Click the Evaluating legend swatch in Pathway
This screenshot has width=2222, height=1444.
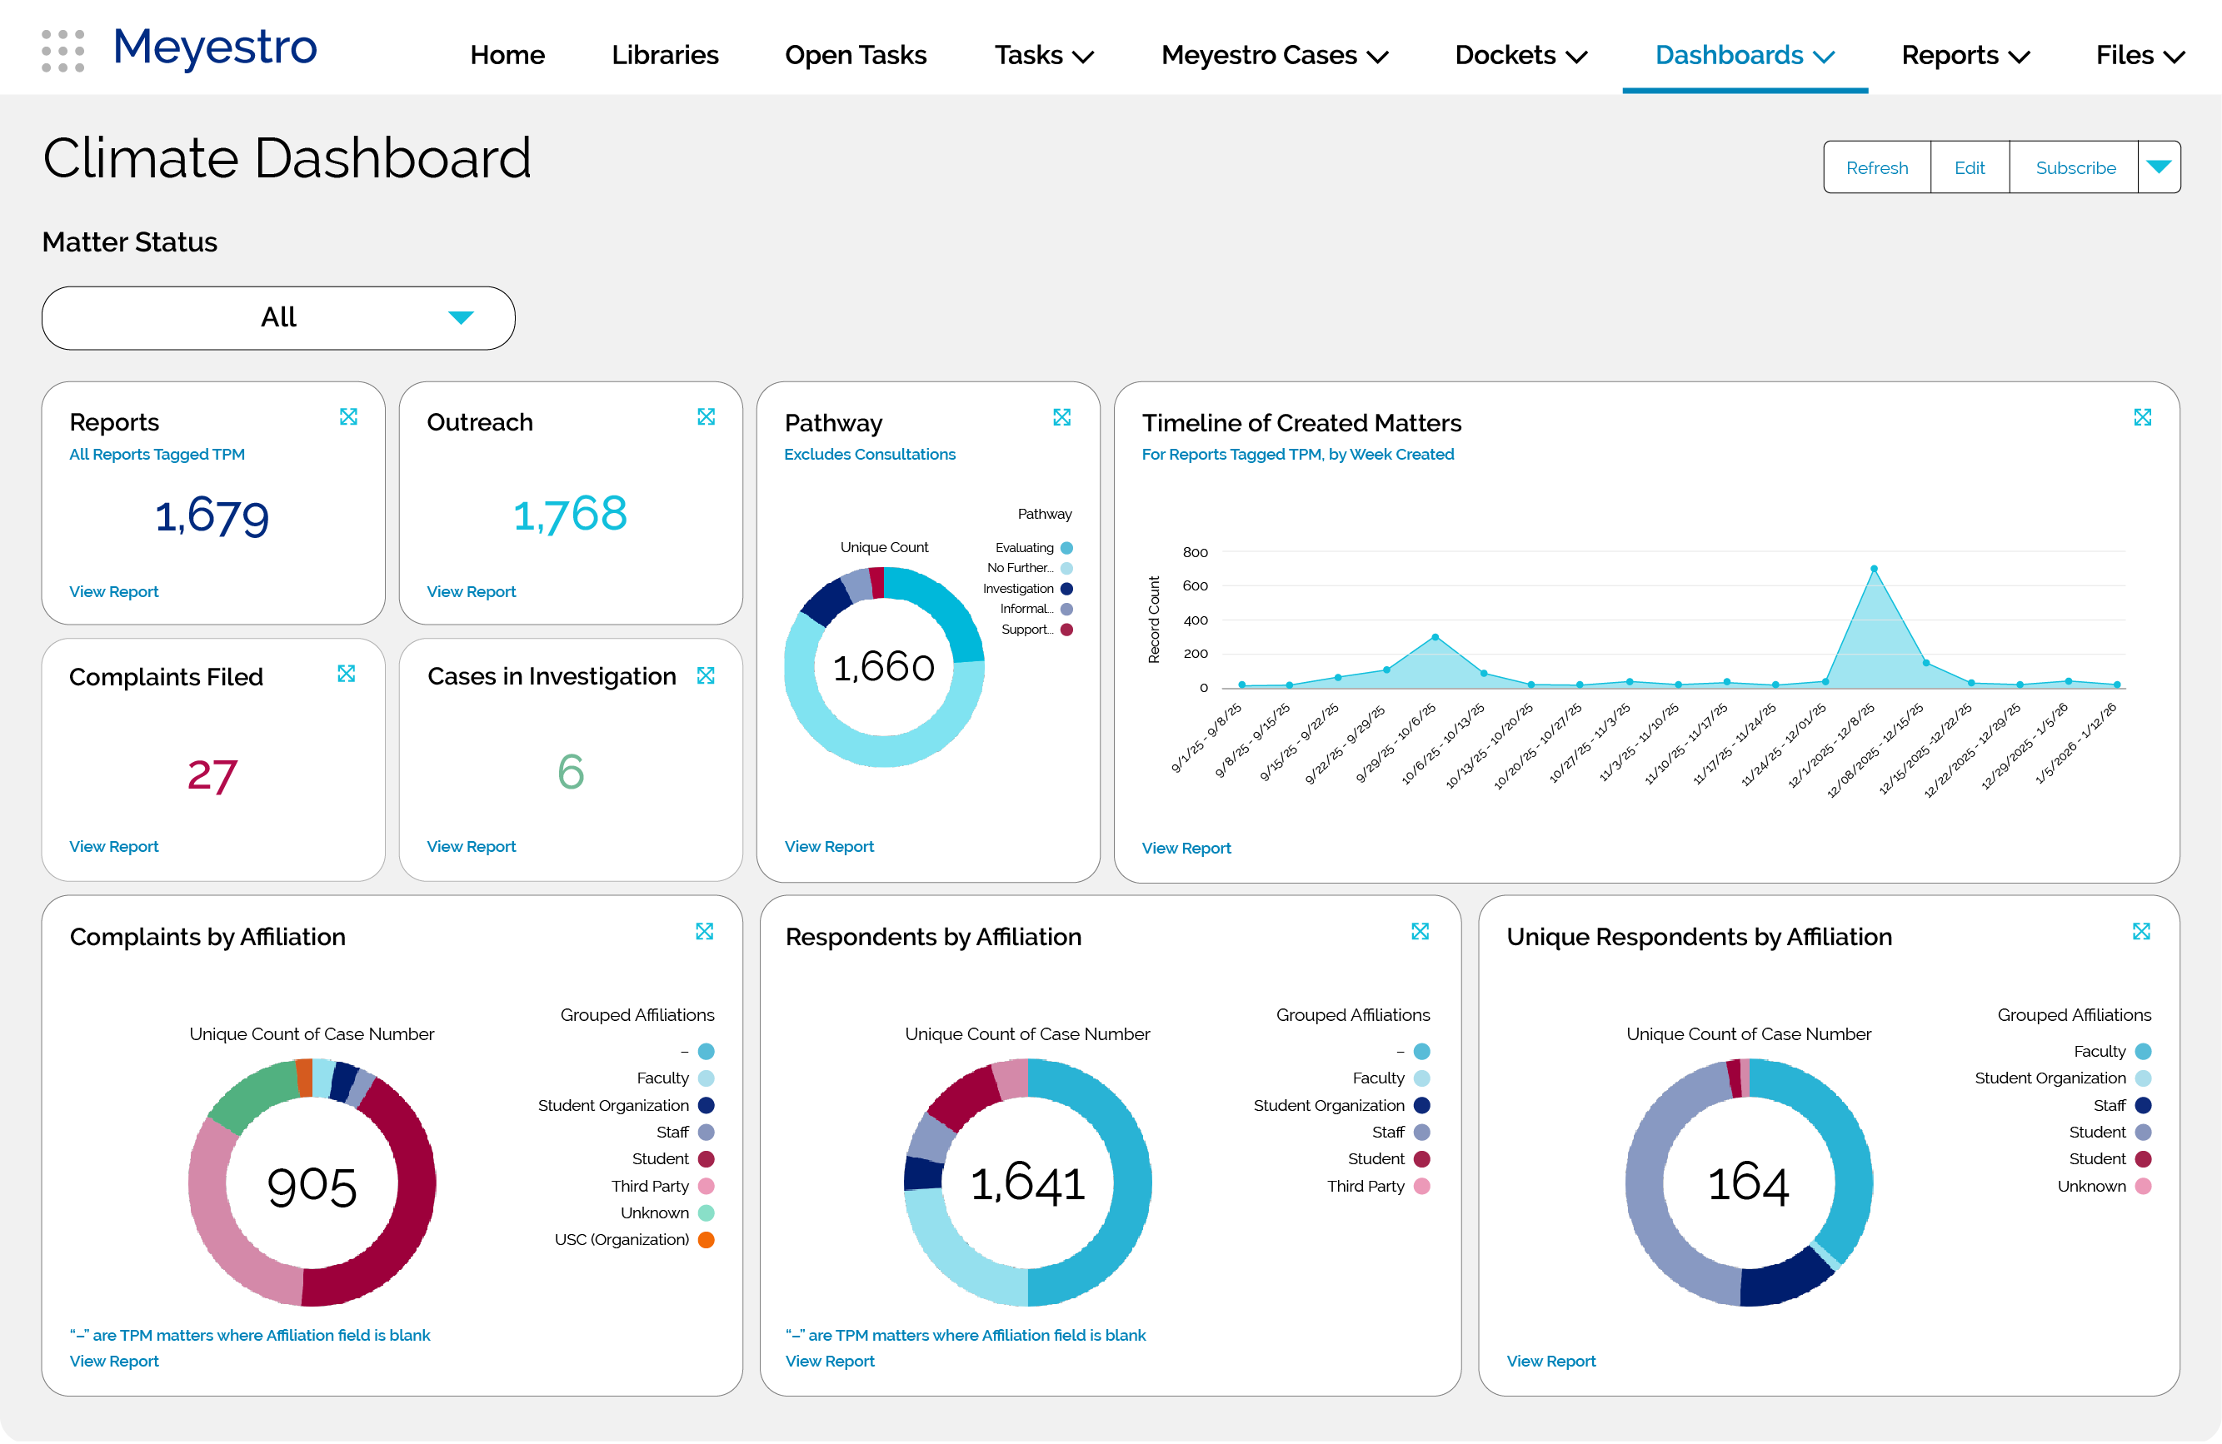click(1066, 548)
